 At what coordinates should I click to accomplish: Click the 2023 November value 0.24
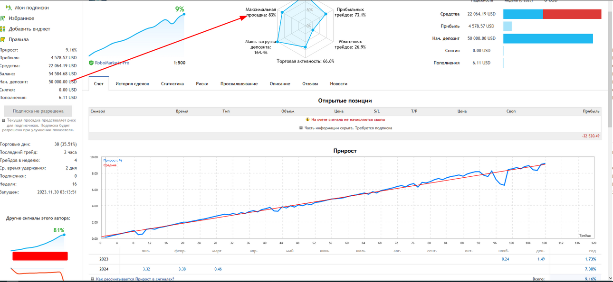(505, 259)
